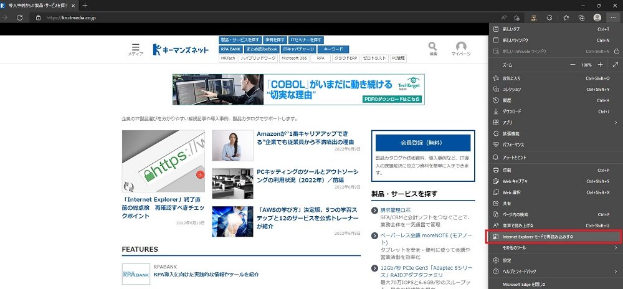This screenshot has width=623, height=289.
Task: Choose 印刷 from the menu
Action: pyautogui.click(x=556, y=170)
